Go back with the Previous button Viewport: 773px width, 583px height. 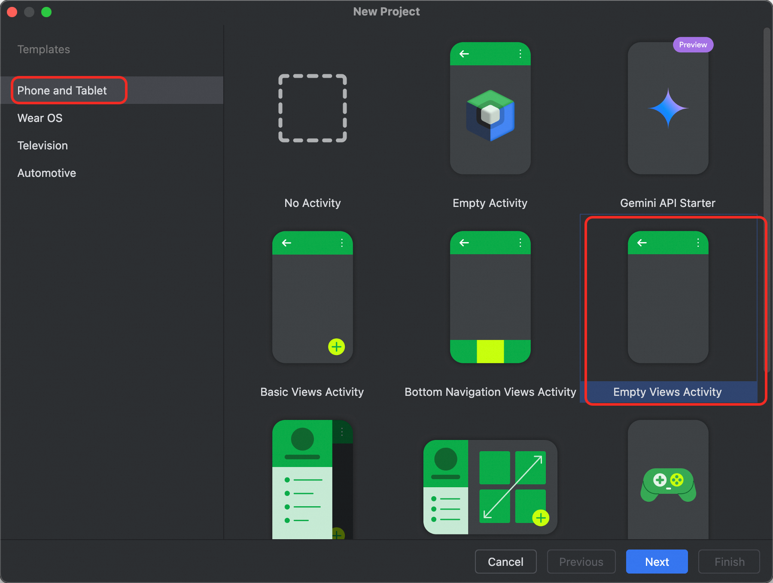[581, 562]
